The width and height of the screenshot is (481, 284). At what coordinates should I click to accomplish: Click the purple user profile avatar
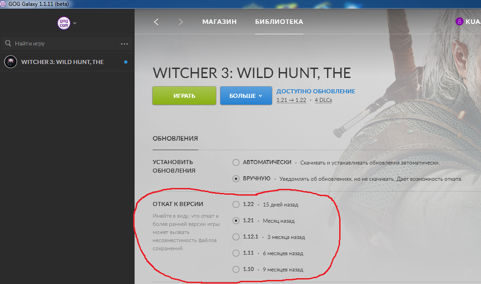click(459, 22)
